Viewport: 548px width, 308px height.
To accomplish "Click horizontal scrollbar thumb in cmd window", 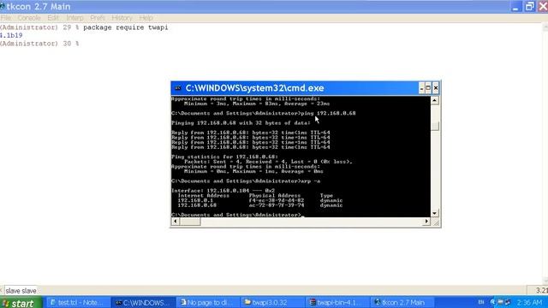I will point(190,222).
